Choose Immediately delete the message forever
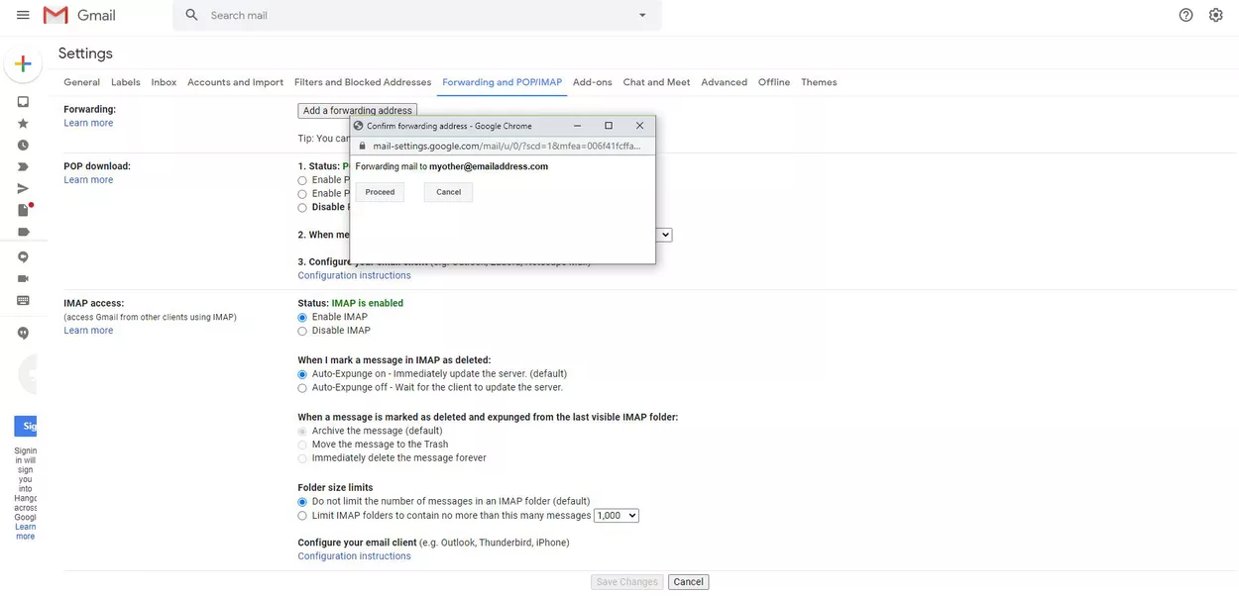 click(x=302, y=458)
